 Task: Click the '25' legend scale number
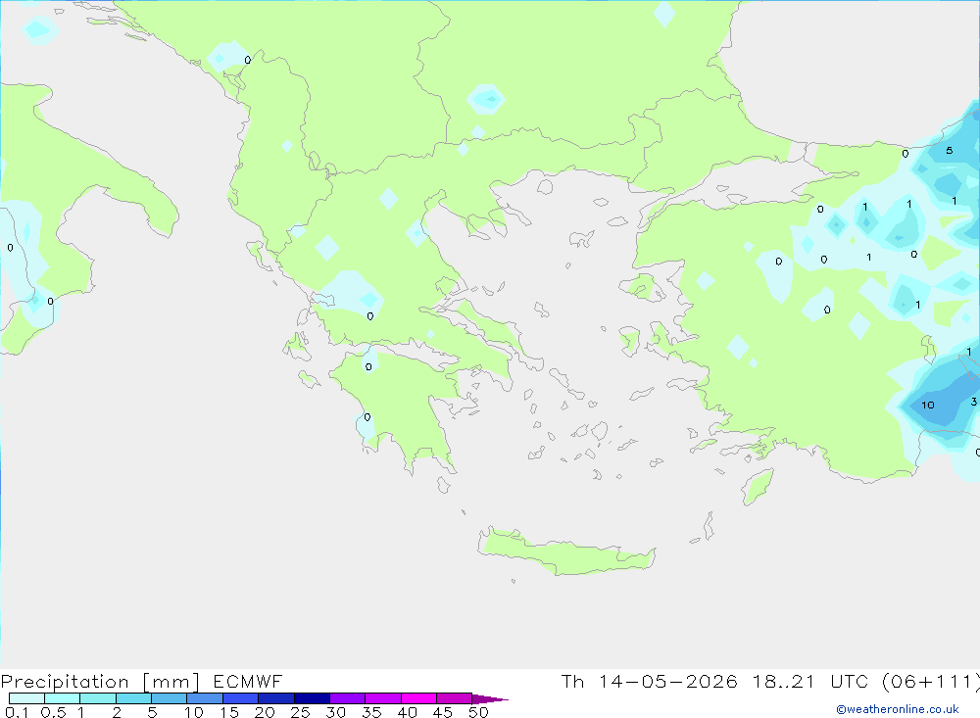pos(300,712)
